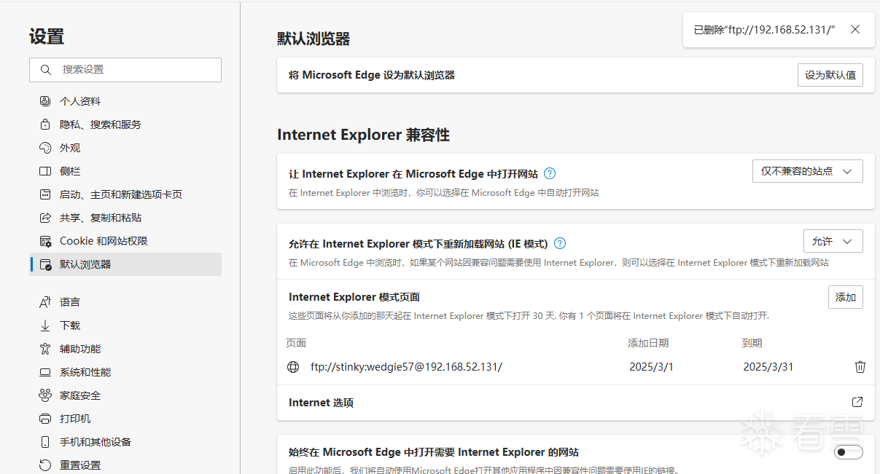
Task: Click the 下载 download arrow icon
Action: [45, 325]
